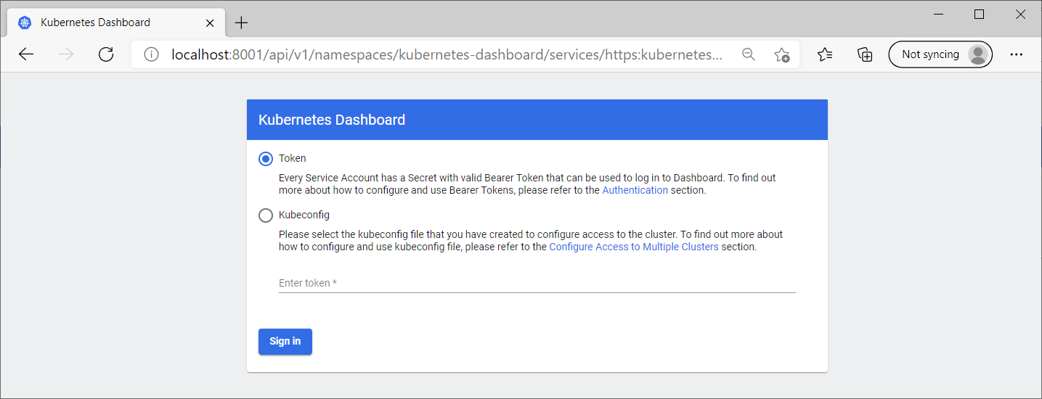Screen dimensions: 1042x399
Task: Maximize the browser window
Action: [x=979, y=15]
